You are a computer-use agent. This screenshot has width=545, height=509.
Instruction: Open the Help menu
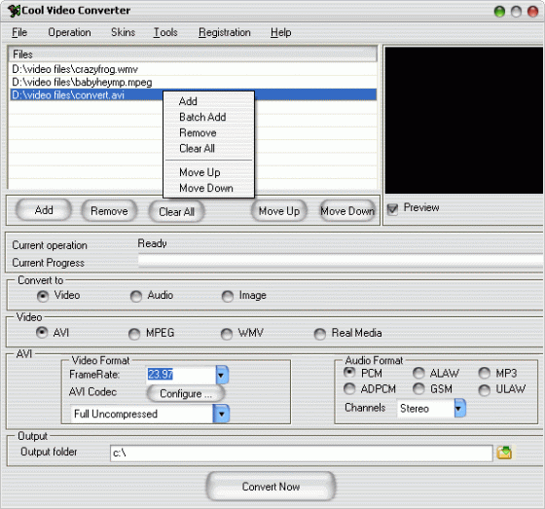tap(281, 32)
